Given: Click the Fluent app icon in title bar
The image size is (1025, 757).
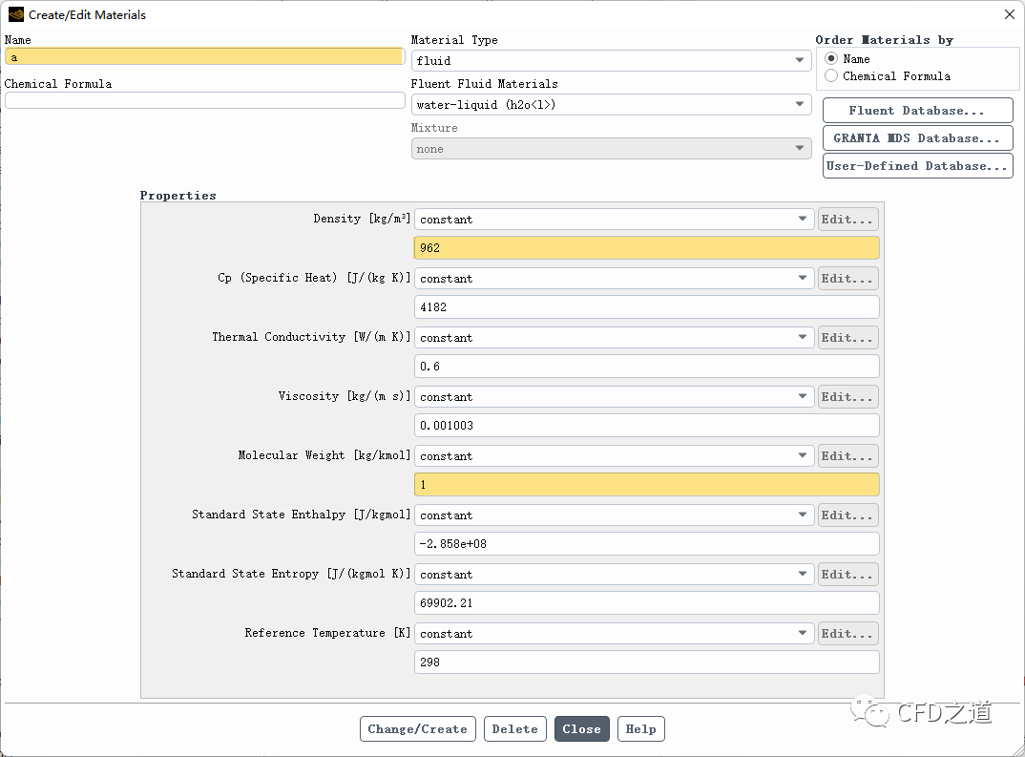Looking at the screenshot, I should tap(15, 14).
